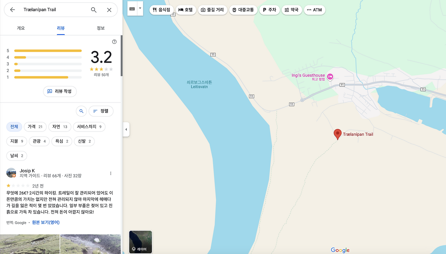Switch to the 개요 overview tab
This screenshot has height=254, width=446.
[20, 27]
